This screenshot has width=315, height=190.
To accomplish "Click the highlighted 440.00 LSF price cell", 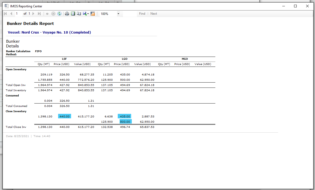I will point(64,116).
